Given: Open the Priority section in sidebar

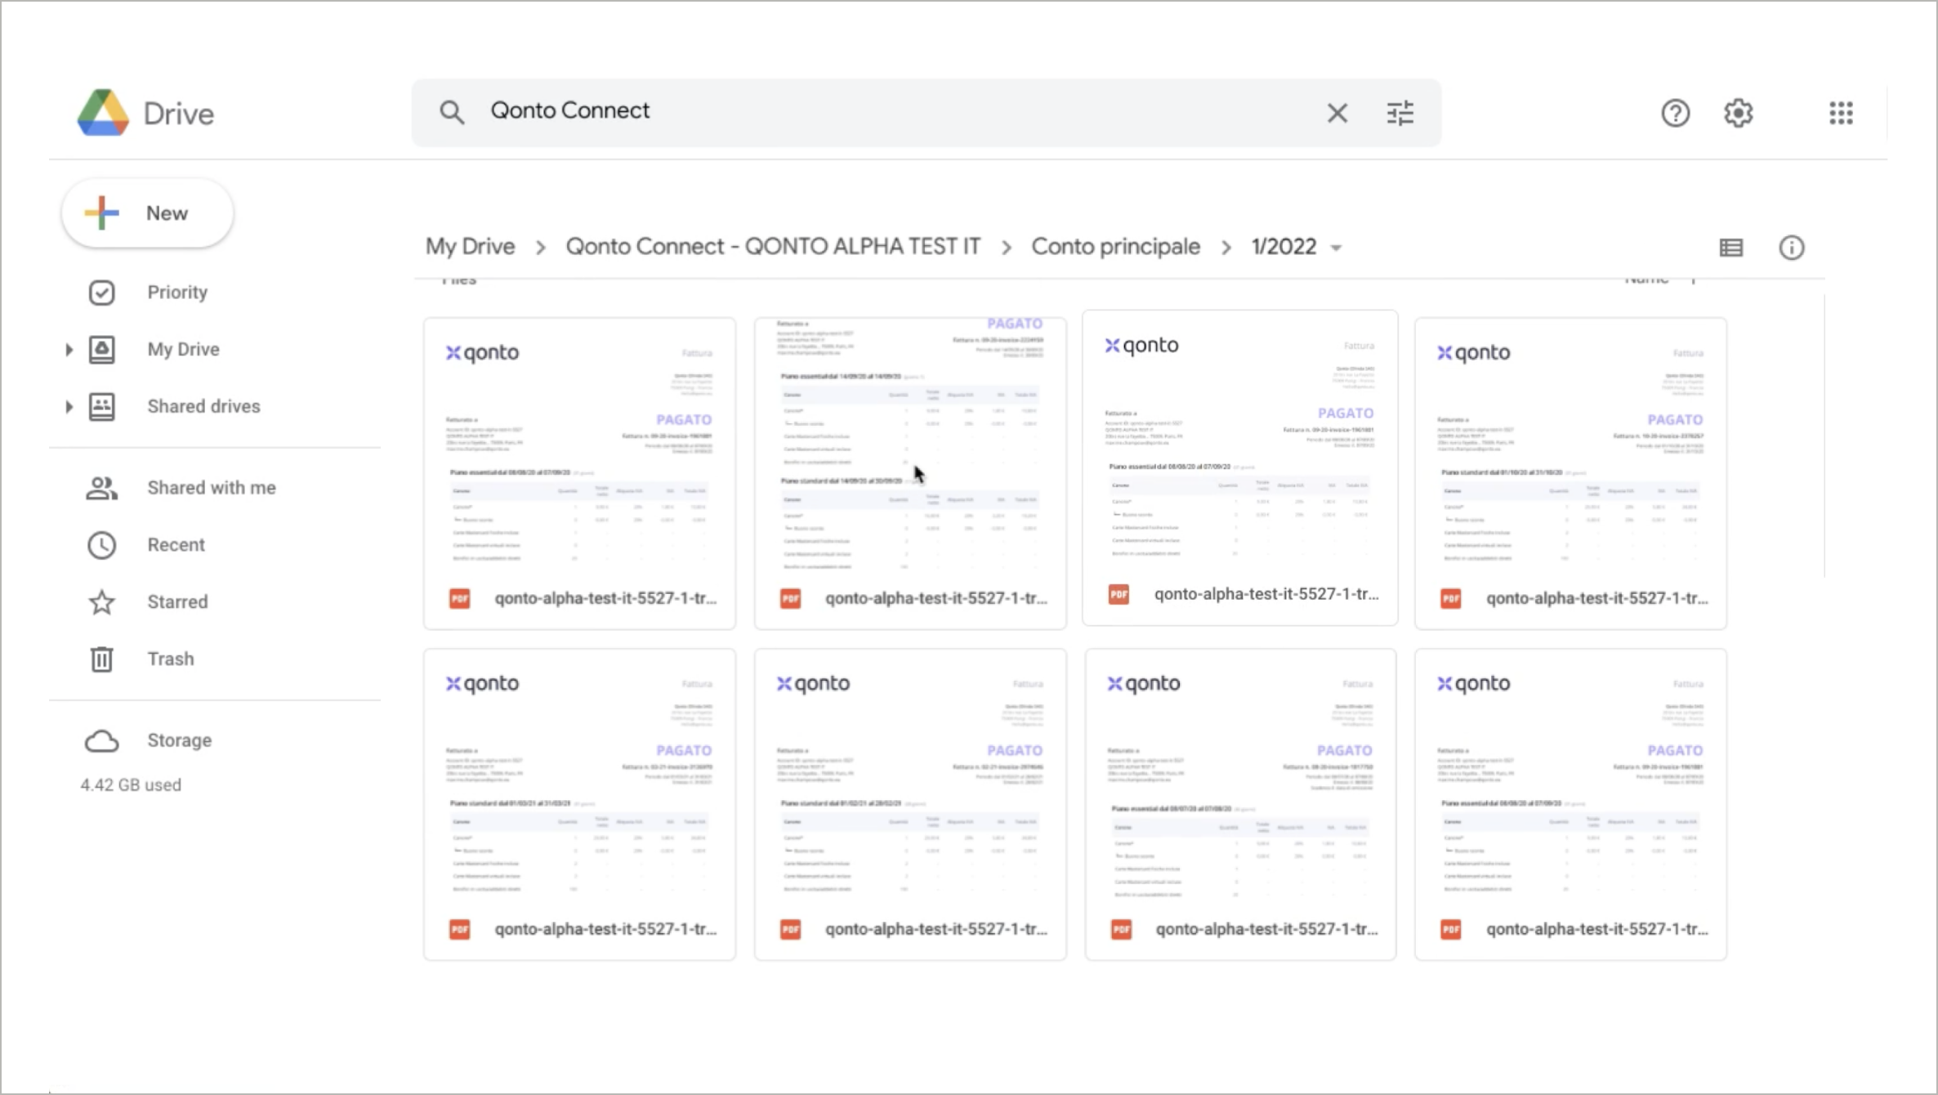Looking at the screenshot, I should 178,292.
